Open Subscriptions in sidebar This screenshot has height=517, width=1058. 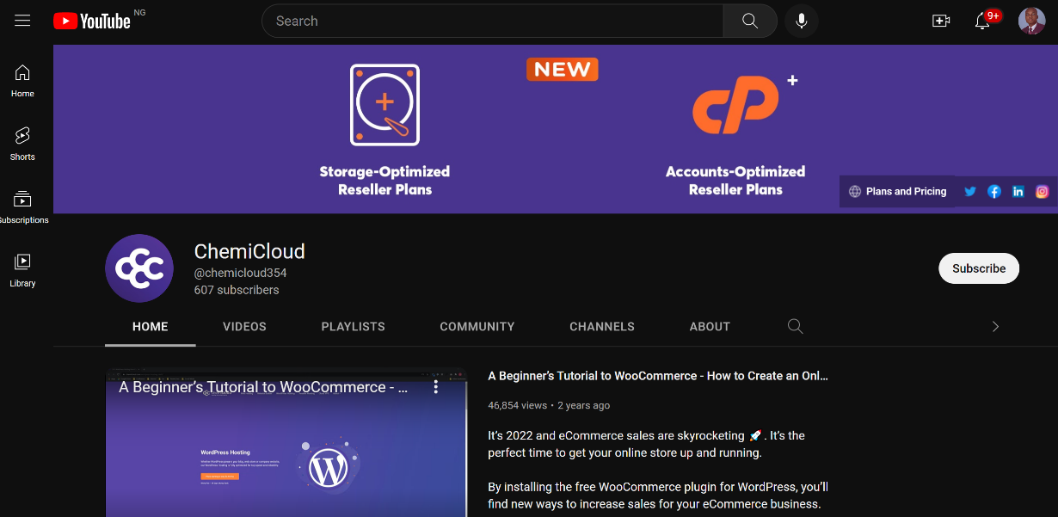coord(22,207)
